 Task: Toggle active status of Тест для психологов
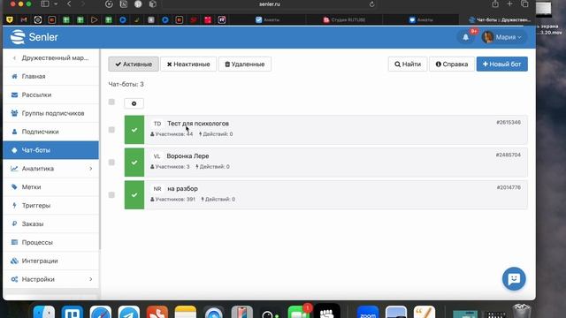coord(134,130)
